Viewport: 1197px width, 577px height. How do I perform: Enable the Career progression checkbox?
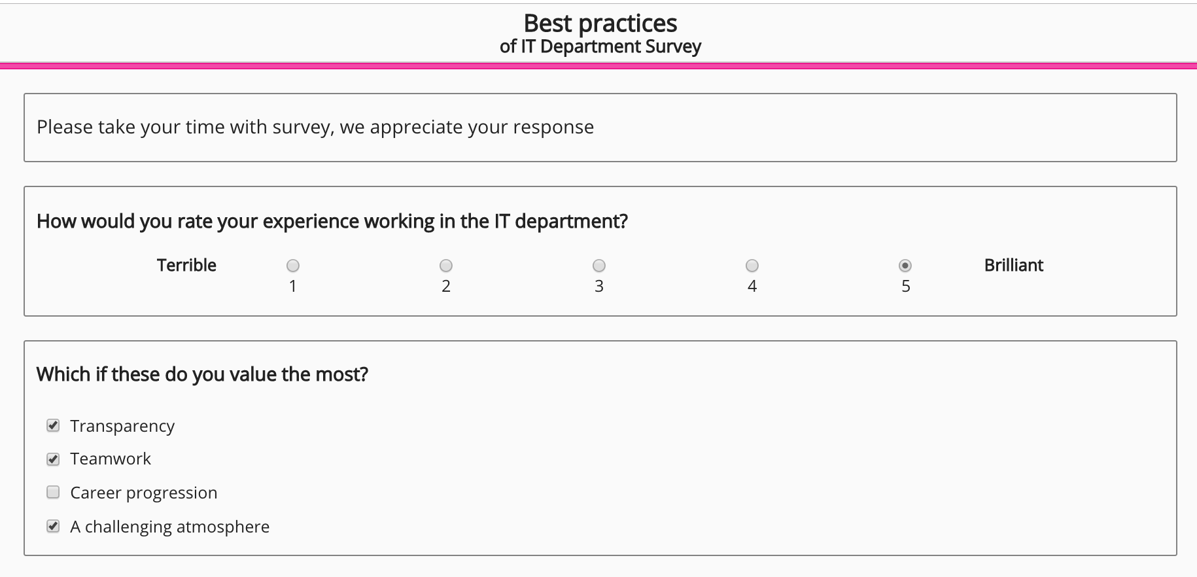[54, 493]
